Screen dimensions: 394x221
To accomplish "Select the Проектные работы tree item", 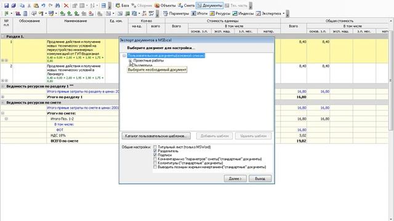I will pyautogui.click(x=148, y=61).
